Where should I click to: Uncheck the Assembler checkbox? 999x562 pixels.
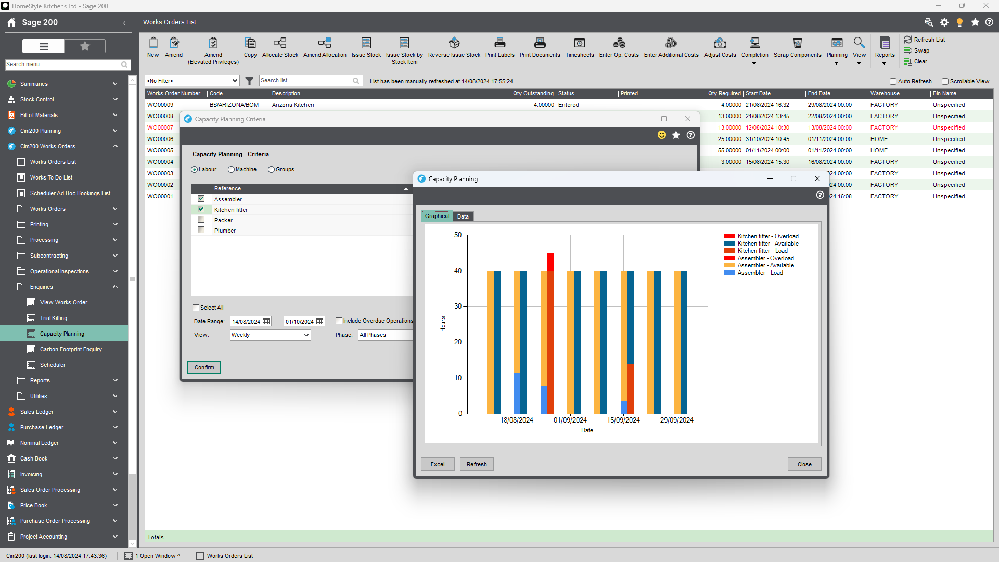pos(201,199)
